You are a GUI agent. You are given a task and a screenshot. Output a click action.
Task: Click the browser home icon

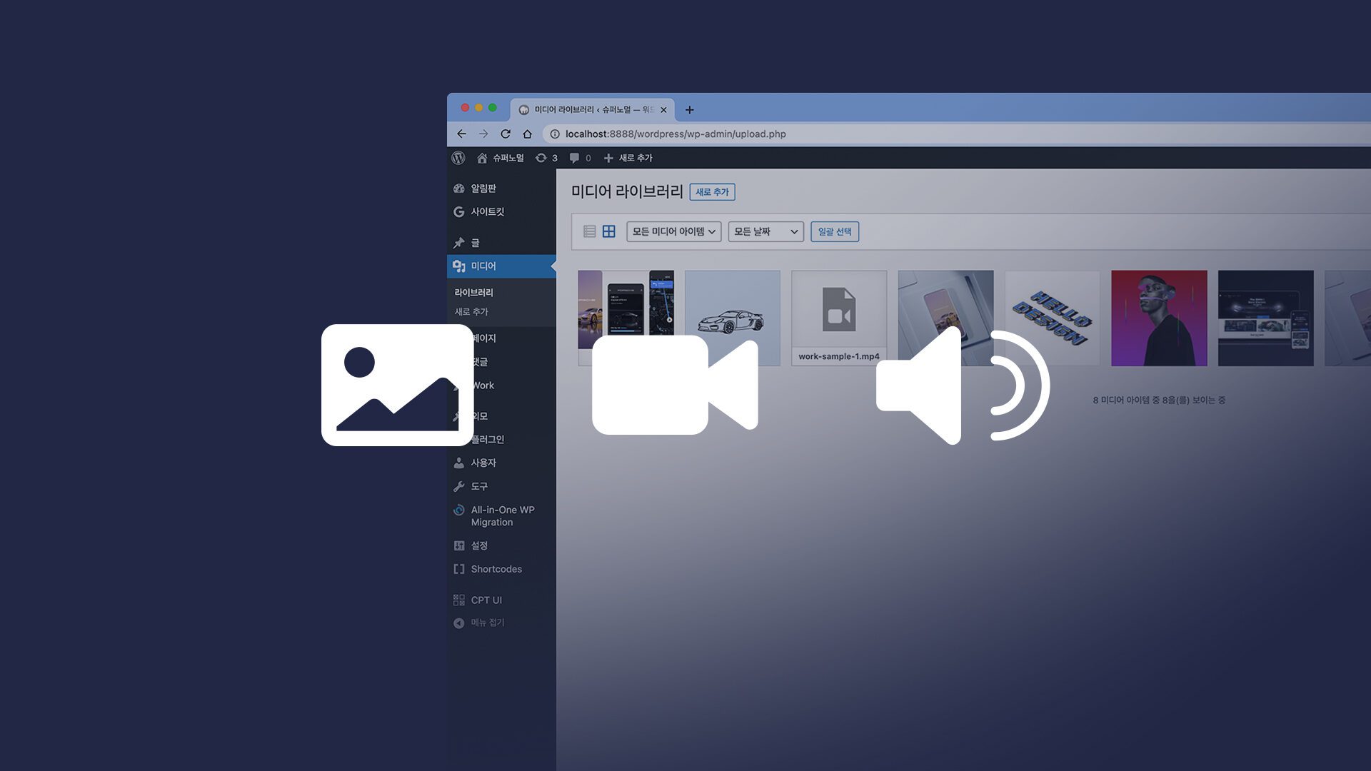[527, 133]
